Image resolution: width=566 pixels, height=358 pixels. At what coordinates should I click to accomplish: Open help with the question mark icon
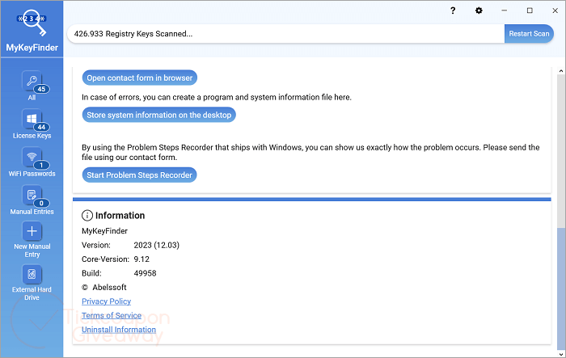453,11
